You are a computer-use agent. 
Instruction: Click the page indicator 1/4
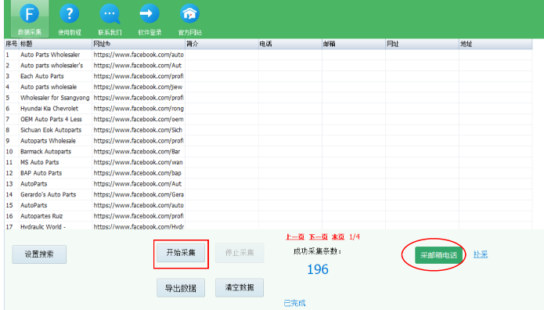[x=355, y=236]
